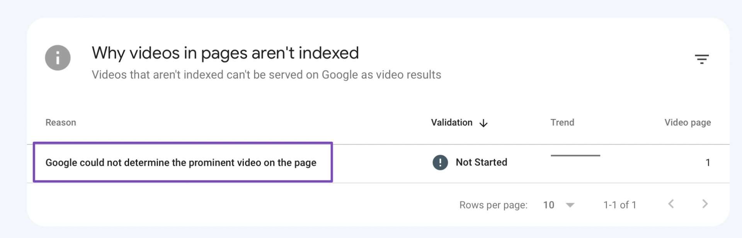The width and height of the screenshot is (742, 238).
Task: Click the '1-1 of 1' pagination text
Action: click(619, 205)
